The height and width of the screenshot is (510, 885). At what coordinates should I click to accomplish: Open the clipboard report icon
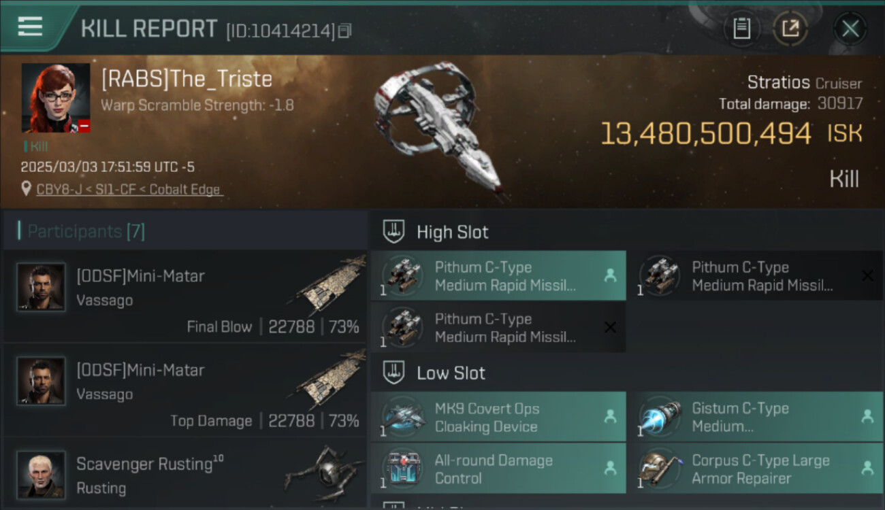(741, 29)
